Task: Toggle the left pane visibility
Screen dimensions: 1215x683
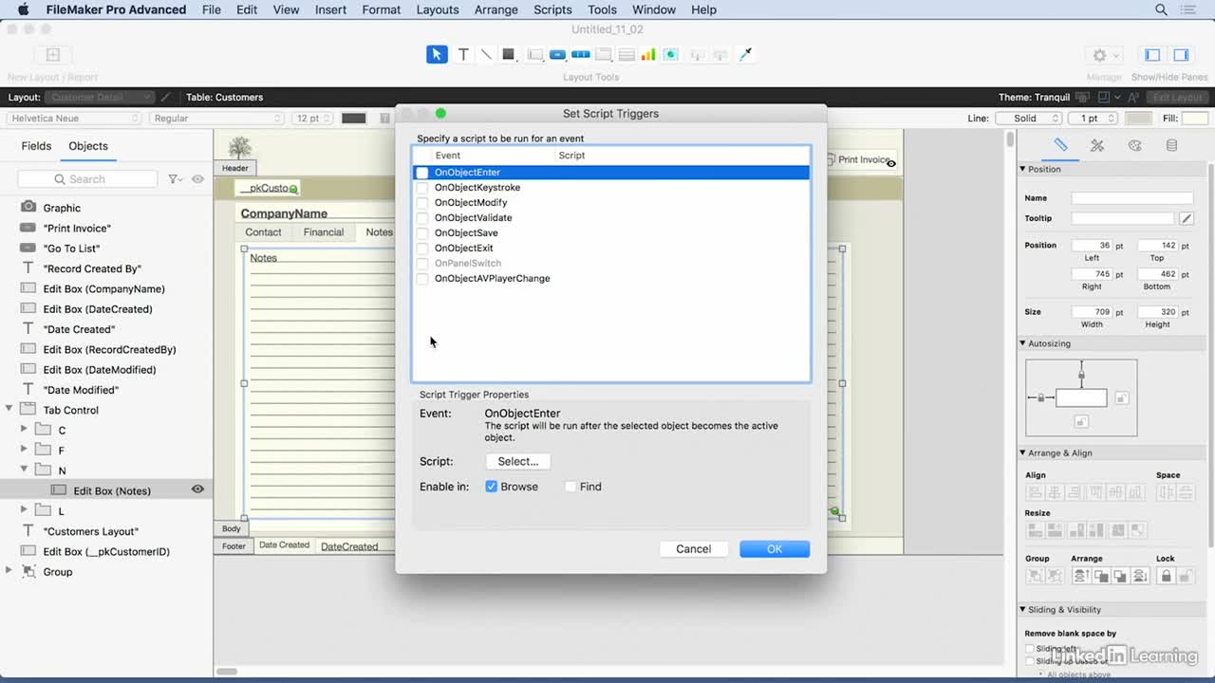Action: click(x=1152, y=55)
